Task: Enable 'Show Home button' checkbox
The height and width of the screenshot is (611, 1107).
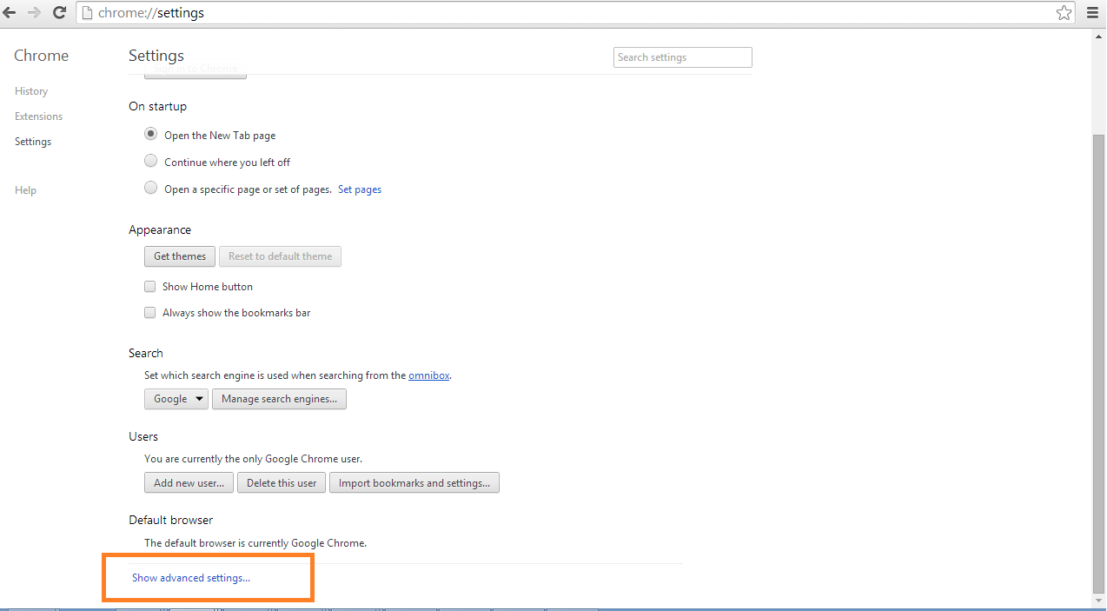Action: (x=150, y=286)
